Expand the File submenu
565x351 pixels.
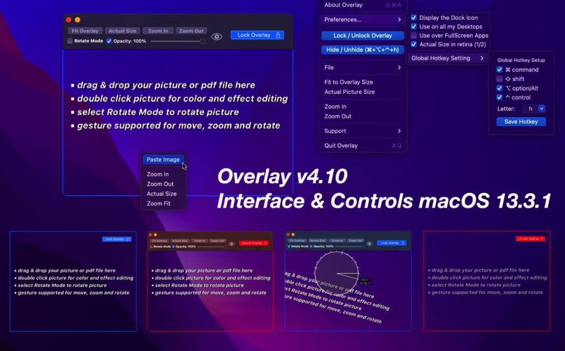tap(363, 68)
